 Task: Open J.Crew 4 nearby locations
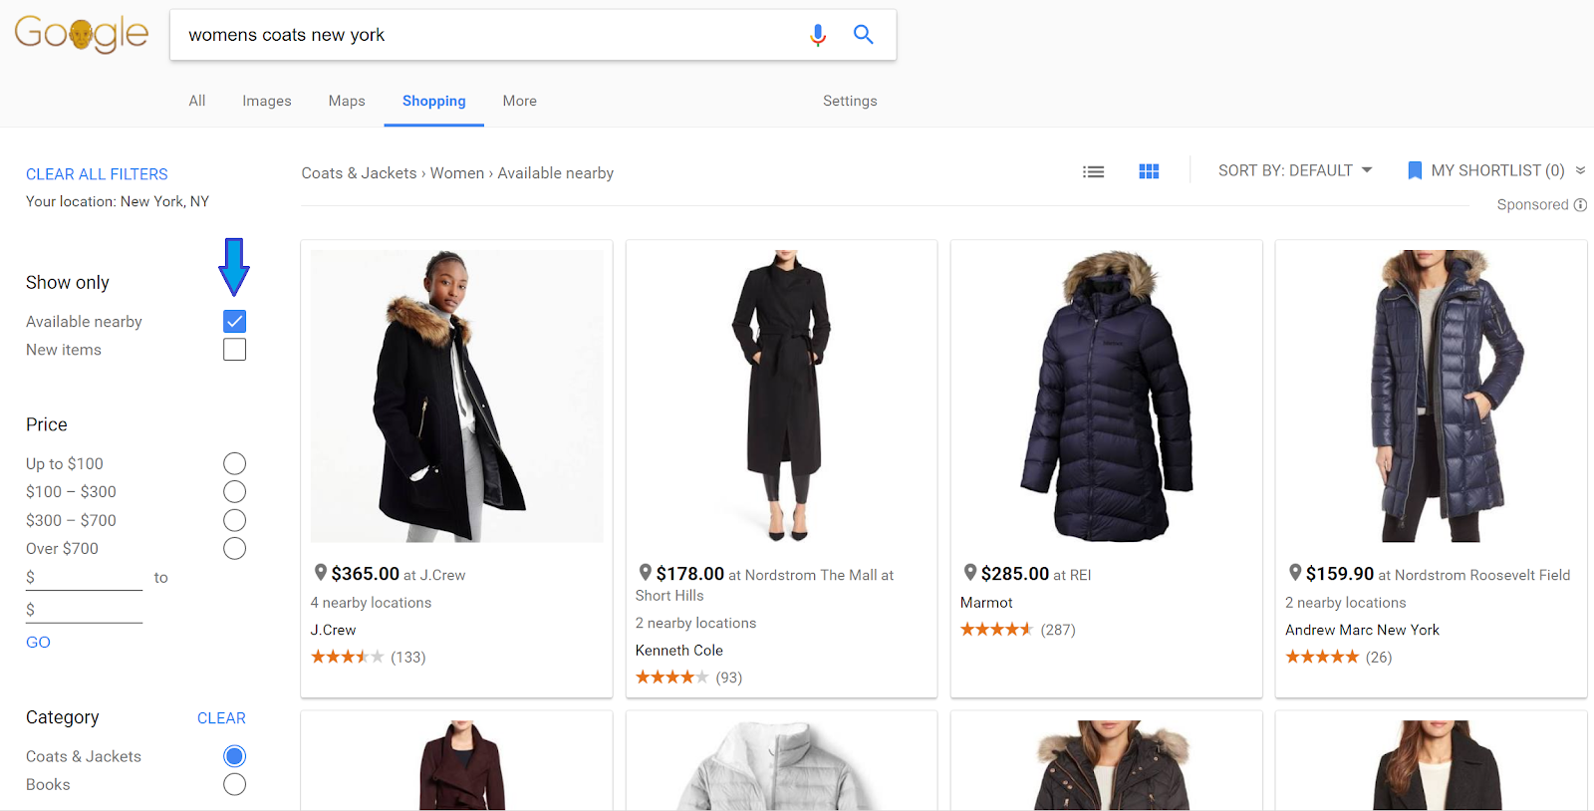point(371,603)
